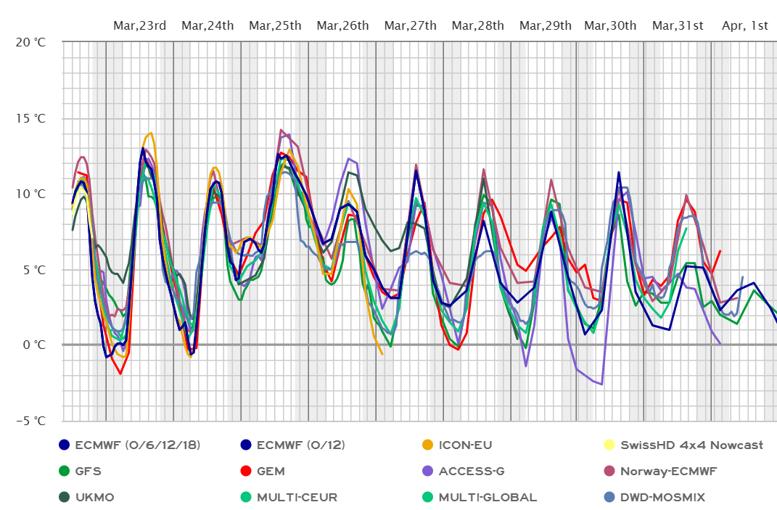777x510 pixels.
Task: Click the 0 °C axis label
Action: pyautogui.click(x=33, y=345)
